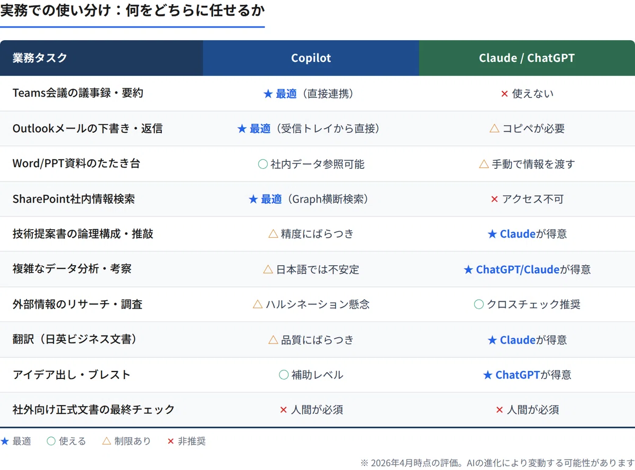Click Claudeが得意 in 技術提案書 row
Screen dimensions: 635x470
(527, 234)
